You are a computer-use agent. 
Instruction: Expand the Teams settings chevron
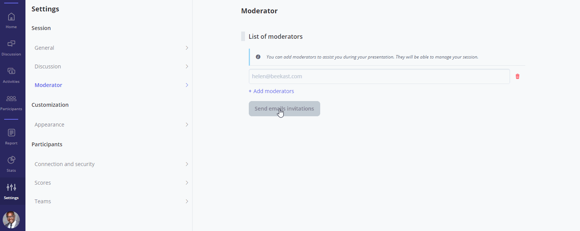pyautogui.click(x=187, y=201)
